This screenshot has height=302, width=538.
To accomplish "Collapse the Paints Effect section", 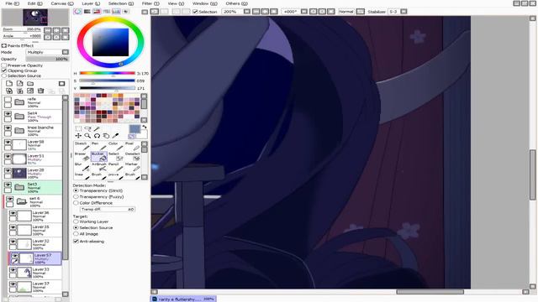I will coord(3,45).
